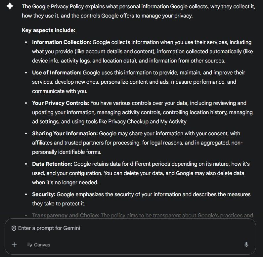
Task: Click the "Information Collection:" bold heading
Action: tap(62, 42)
